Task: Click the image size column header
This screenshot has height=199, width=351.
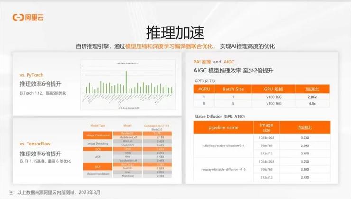Action: tap(267, 127)
